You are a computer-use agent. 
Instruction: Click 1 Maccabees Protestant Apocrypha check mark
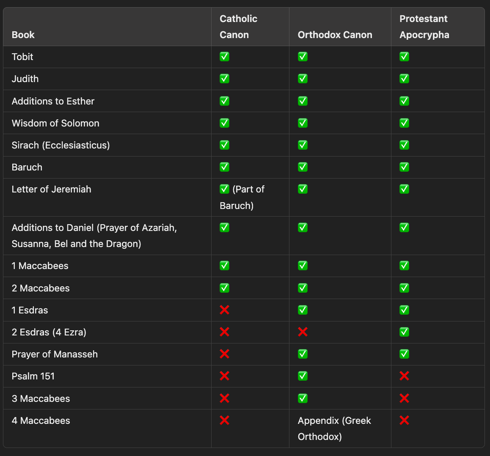point(404,266)
